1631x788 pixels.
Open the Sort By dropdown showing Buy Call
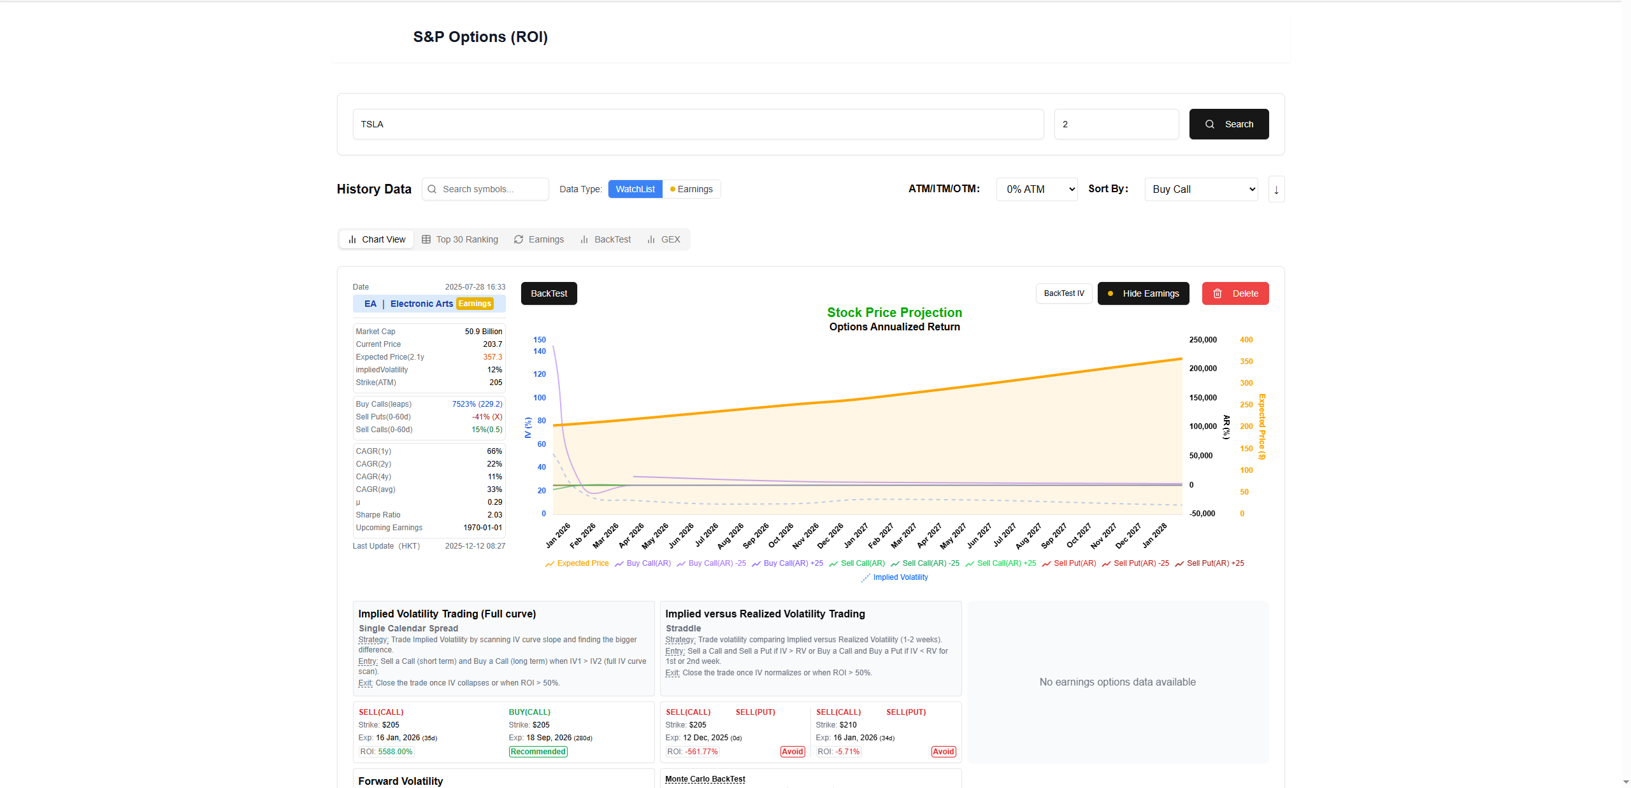1200,188
